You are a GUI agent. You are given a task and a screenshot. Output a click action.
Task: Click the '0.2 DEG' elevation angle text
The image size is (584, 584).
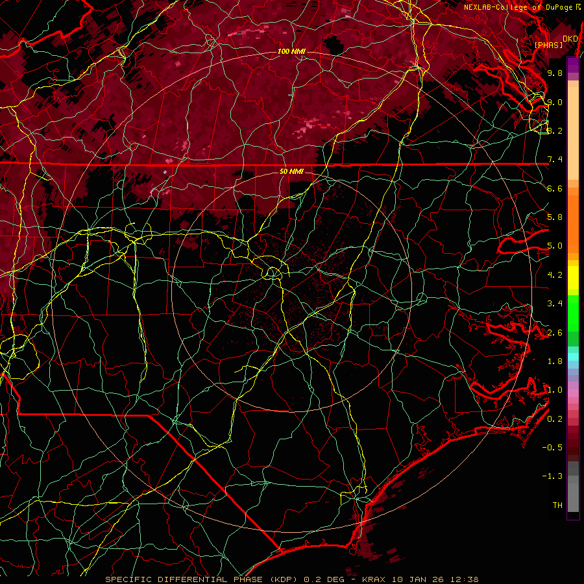click(x=322, y=579)
